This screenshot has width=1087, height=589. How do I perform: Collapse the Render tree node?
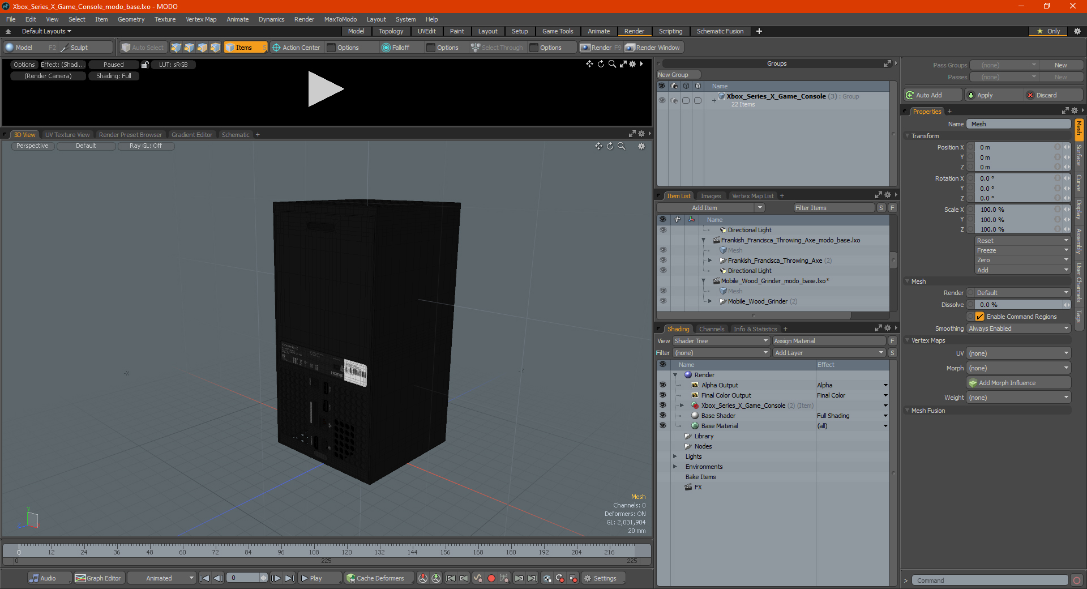coord(675,375)
